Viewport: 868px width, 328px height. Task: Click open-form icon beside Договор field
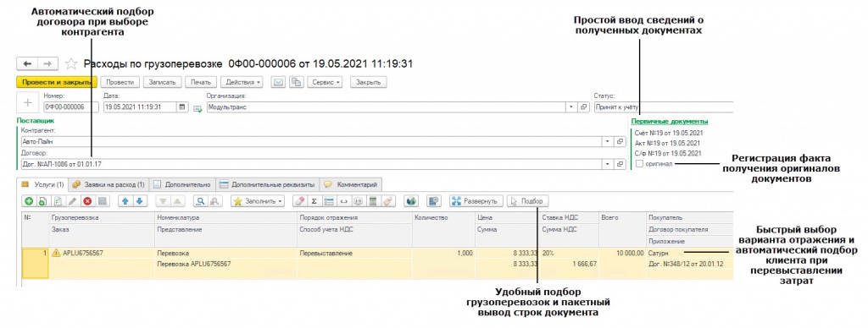click(620, 164)
